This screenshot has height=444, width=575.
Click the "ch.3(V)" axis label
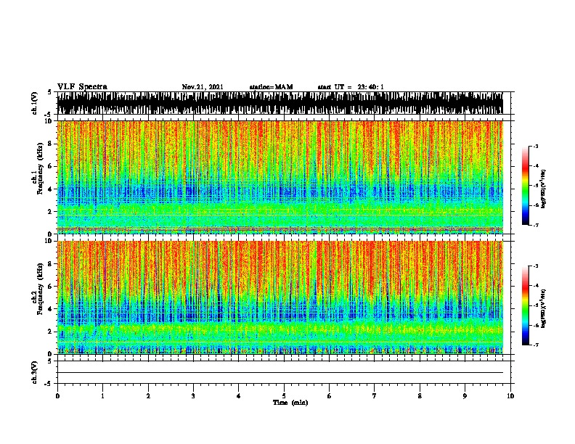[35, 373]
